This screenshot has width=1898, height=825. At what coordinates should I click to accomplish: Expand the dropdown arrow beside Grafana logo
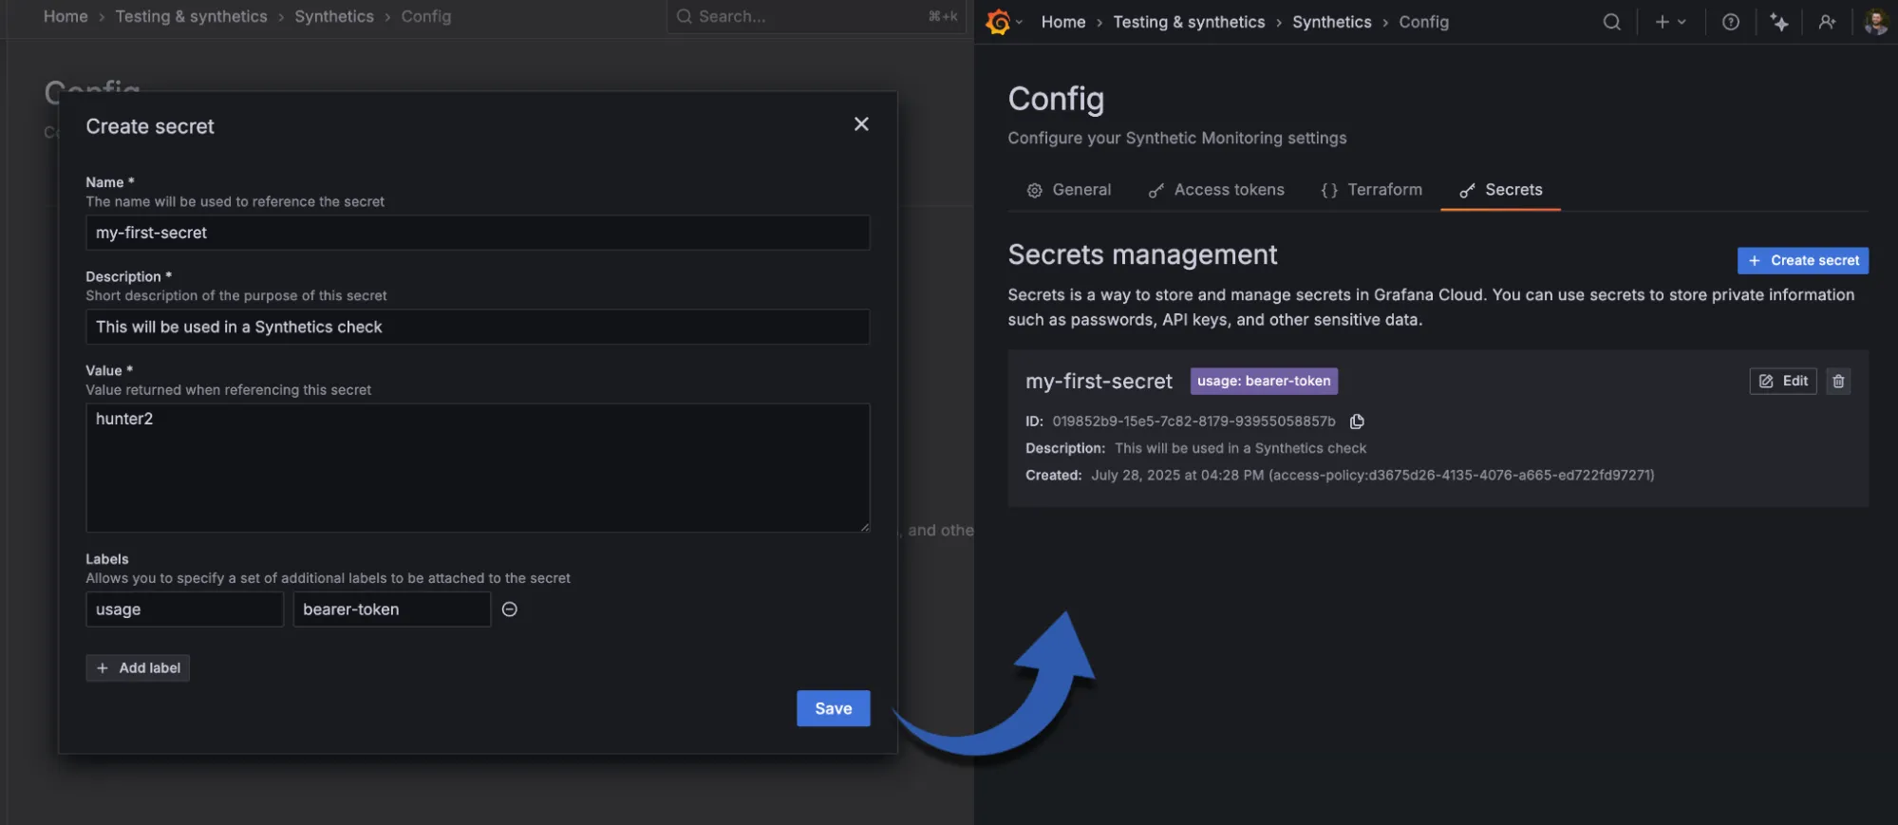(x=1020, y=22)
